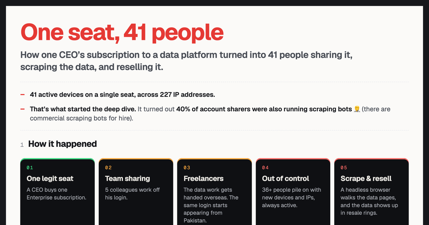429x225 pixels.
Task: Click the subtitle about one CEO's subscription
Action: click(189, 61)
